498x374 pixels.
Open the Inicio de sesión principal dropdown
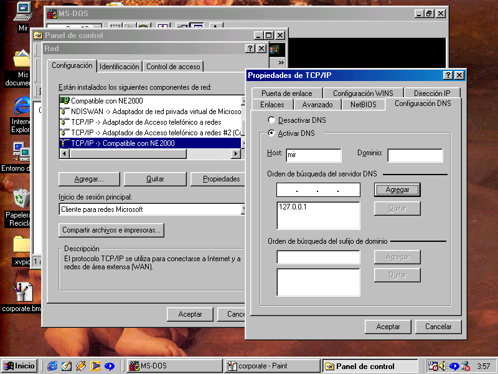pos(242,210)
